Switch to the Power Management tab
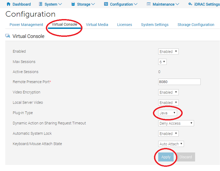 tap(26, 24)
